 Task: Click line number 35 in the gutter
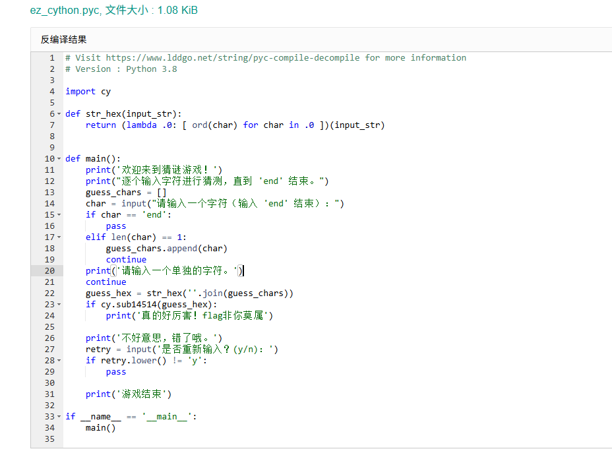click(49, 439)
